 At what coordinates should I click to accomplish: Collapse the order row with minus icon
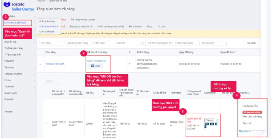click(x=41, y=64)
